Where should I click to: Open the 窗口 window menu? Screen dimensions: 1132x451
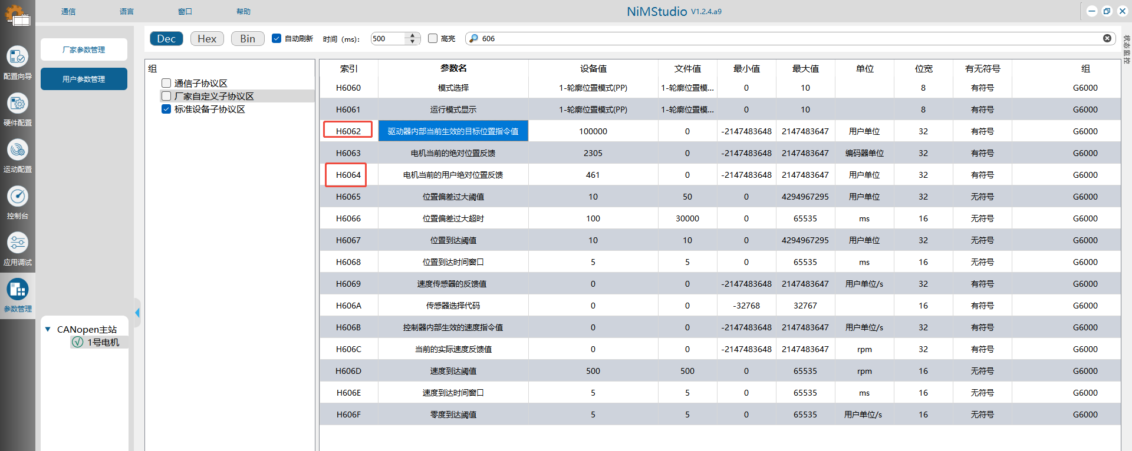(185, 11)
